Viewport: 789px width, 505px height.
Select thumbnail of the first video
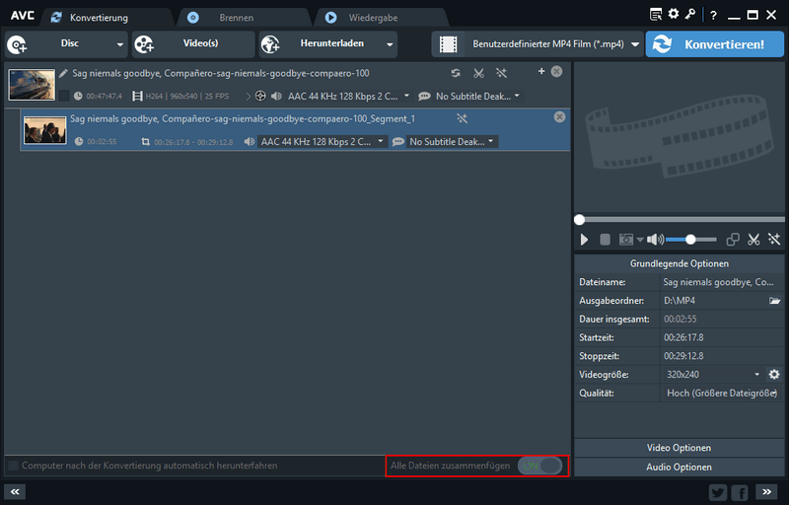32,85
